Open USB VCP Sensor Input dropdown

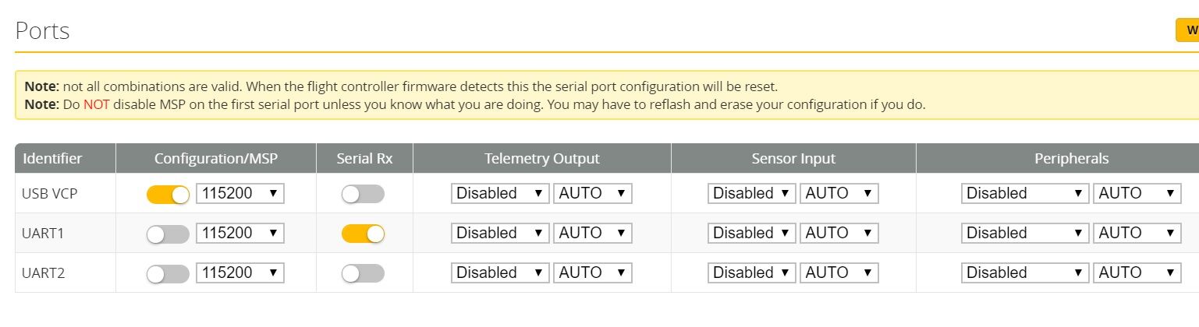(751, 194)
